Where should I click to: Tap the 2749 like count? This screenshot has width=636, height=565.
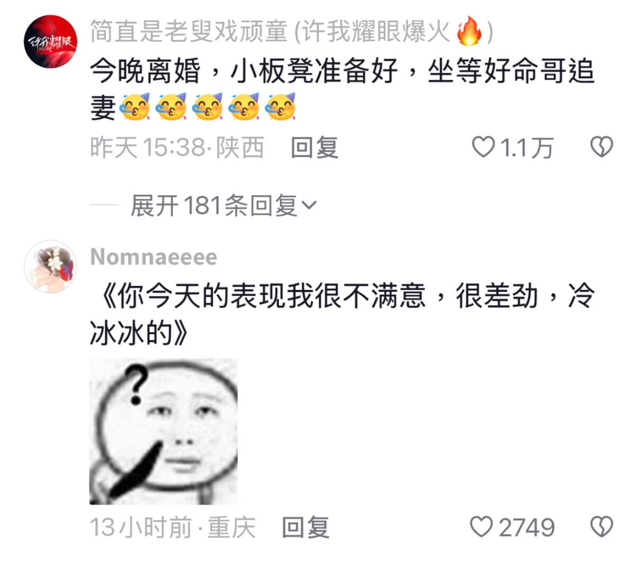tap(526, 527)
